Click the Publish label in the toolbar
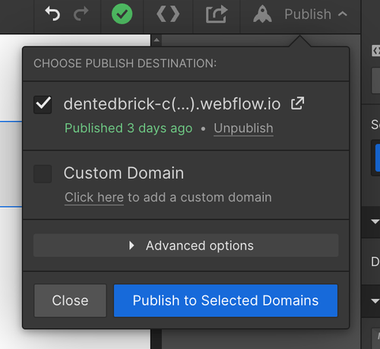 [x=308, y=14]
